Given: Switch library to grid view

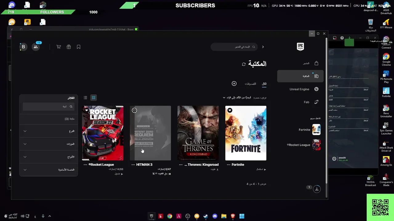Looking at the screenshot, I should click(94, 98).
